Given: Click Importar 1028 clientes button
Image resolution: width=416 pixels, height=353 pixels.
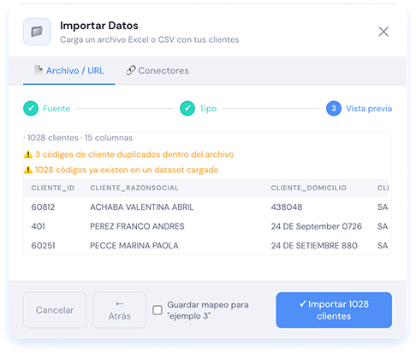Looking at the screenshot, I should point(334,310).
